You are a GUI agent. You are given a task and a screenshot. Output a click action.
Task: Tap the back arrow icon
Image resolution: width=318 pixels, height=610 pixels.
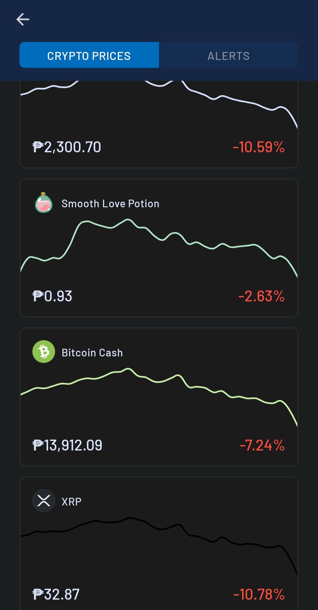[23, 19]
